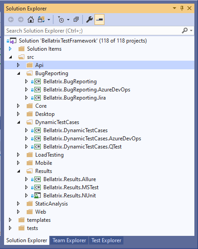
Task: Expand the Solution Items folder
Action: click(10, 49)
